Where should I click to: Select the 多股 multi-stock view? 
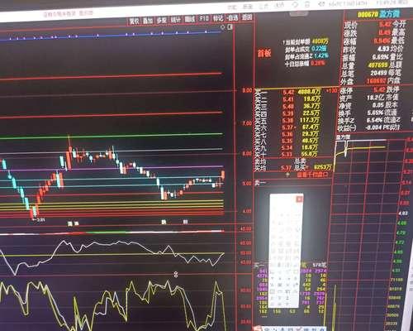pyautogui.click(x=162, y=20)
